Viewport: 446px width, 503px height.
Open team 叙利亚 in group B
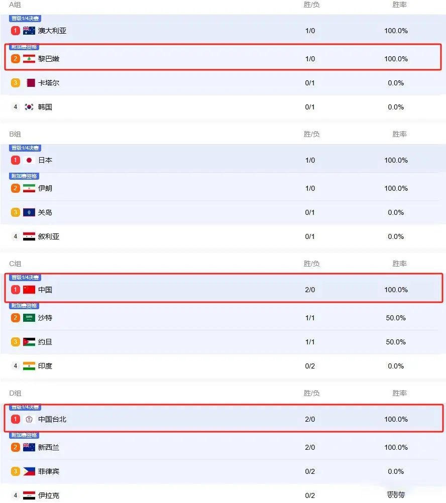click(49, 236)
